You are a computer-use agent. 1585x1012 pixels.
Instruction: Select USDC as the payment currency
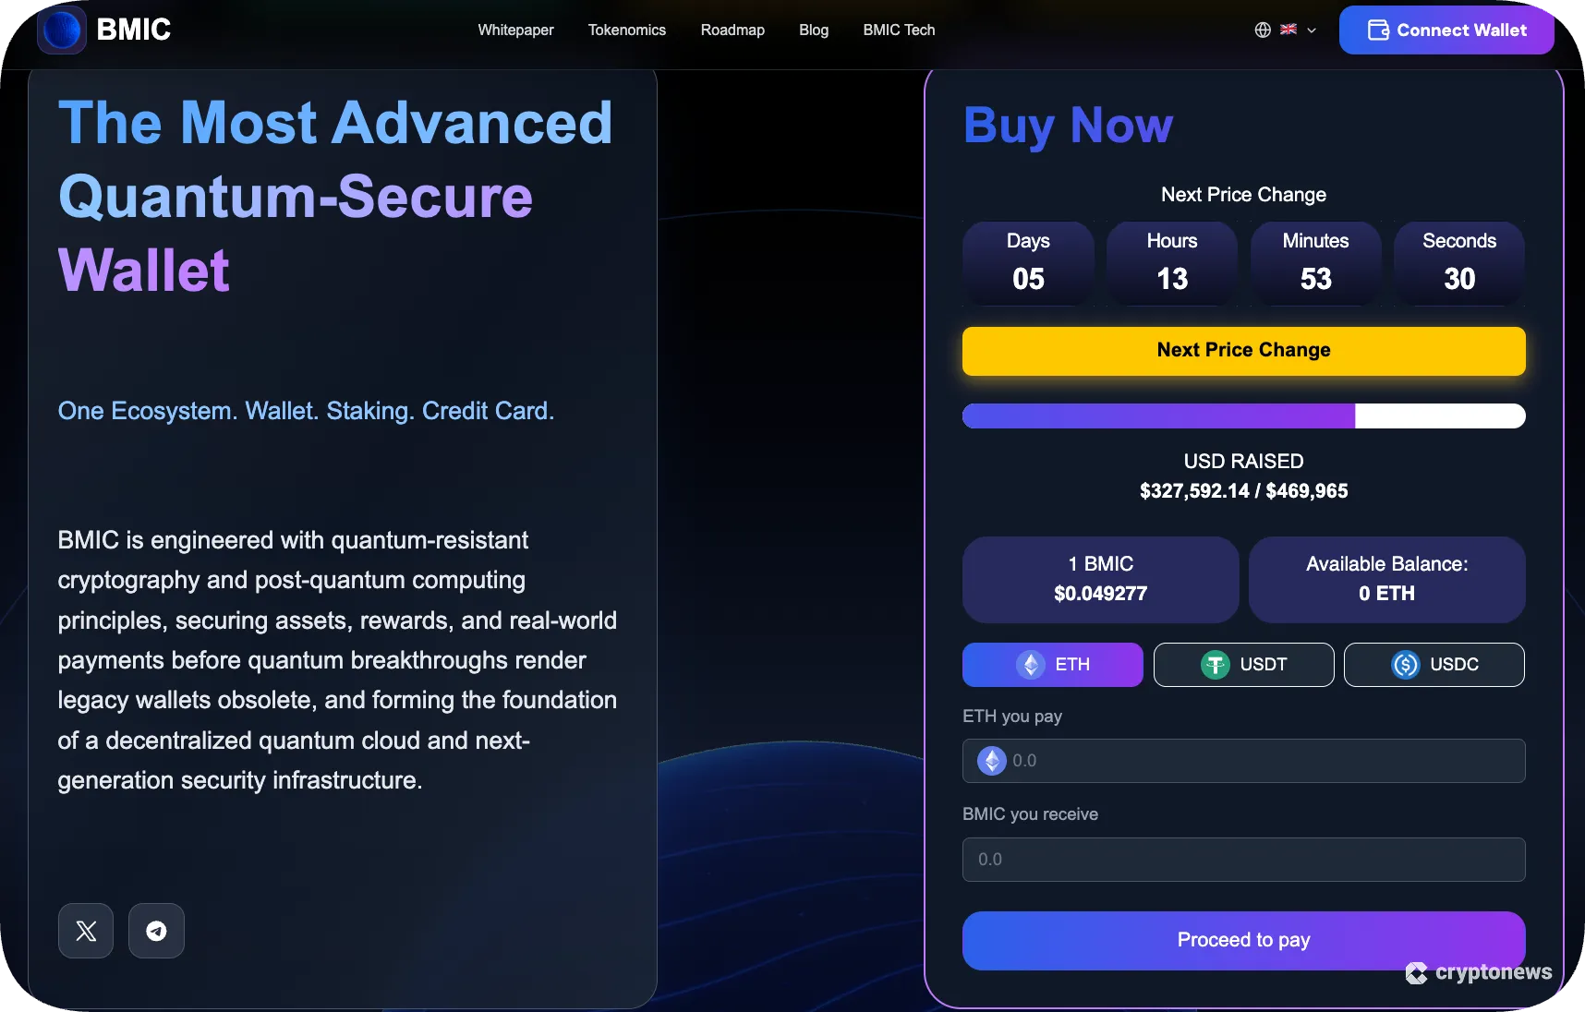coord(1433,665)
